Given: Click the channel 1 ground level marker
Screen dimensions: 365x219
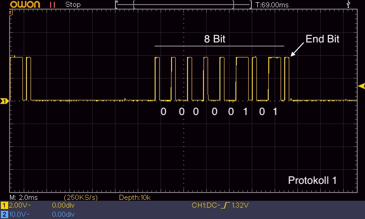Looking at the screenshot, I should pyautogui.click(x=4, y=101).
